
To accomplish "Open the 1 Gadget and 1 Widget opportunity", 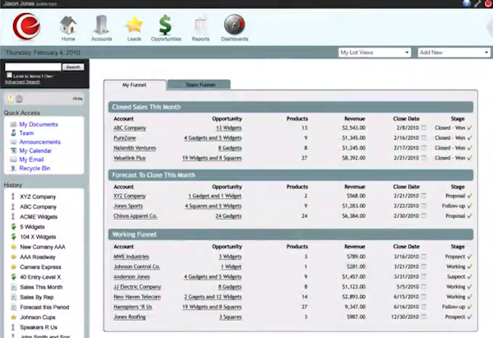I will coord(214,196).
